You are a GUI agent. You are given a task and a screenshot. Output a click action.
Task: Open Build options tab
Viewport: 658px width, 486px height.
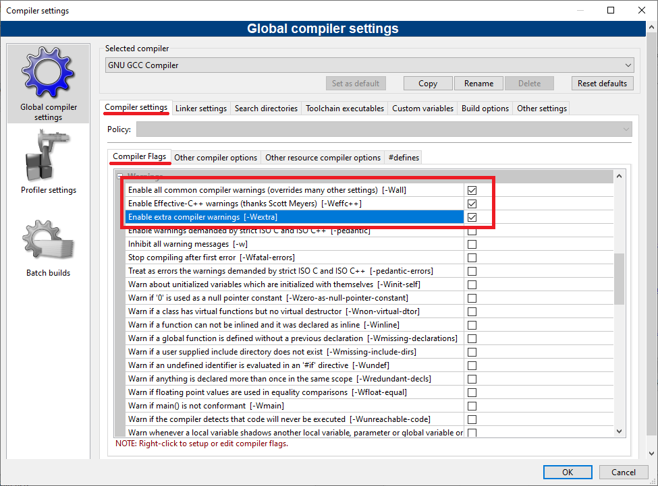click(x=485, y=109)
